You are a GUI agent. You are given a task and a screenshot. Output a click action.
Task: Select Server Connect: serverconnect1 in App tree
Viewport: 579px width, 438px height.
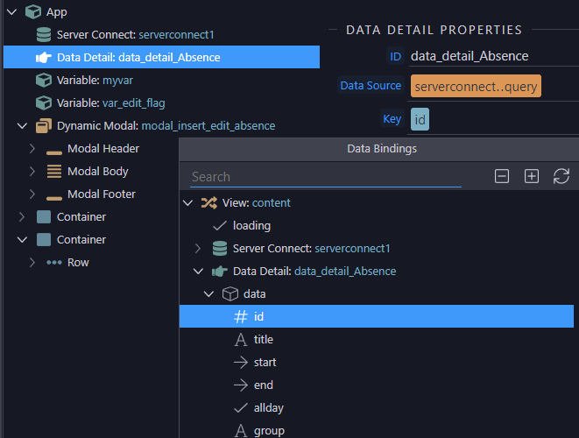tap(135, 35)
